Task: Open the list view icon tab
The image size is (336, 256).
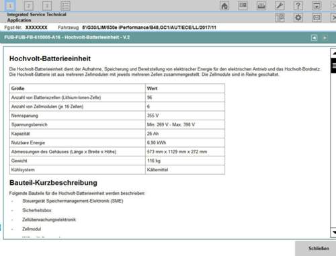Action: pos(65,6)
